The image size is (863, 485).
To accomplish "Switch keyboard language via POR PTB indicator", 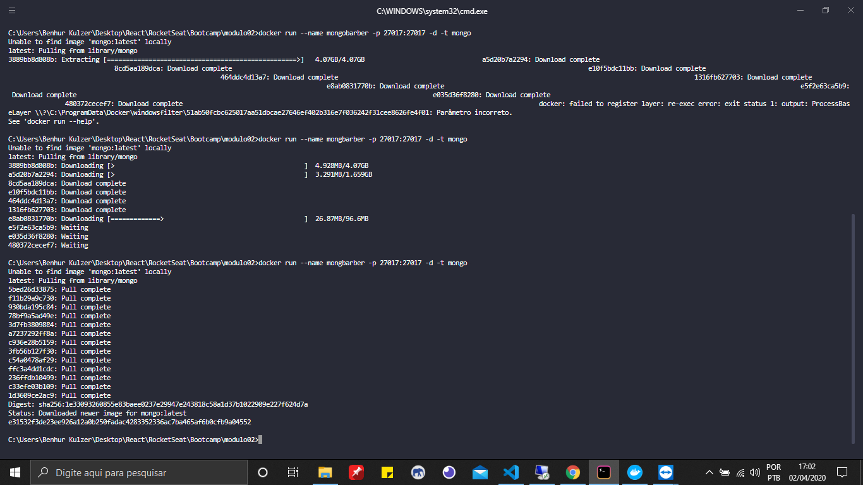I will tap(774, 472).
